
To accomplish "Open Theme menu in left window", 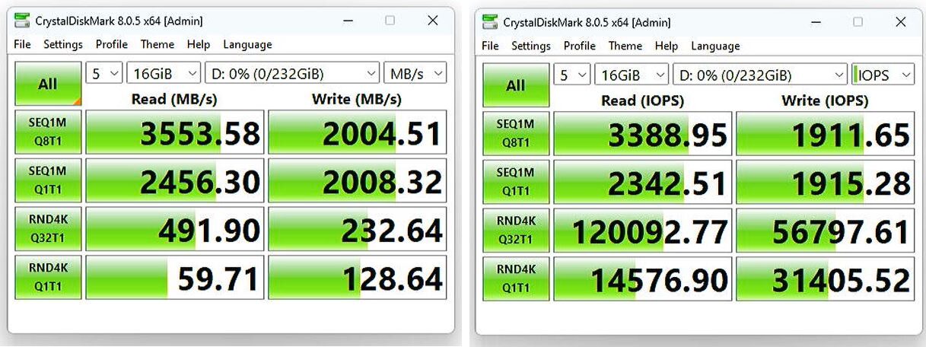I will pos(157,44).
